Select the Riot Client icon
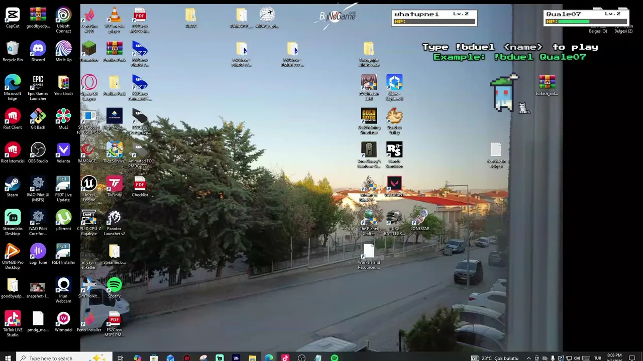The image size is (643, 361). (13, 119)
